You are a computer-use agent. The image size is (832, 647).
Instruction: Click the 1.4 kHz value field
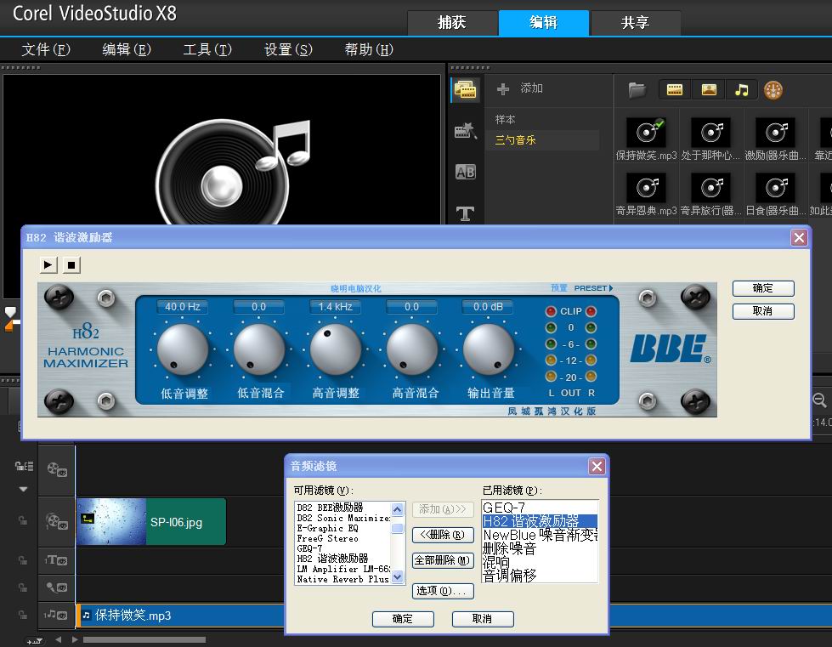336,306
